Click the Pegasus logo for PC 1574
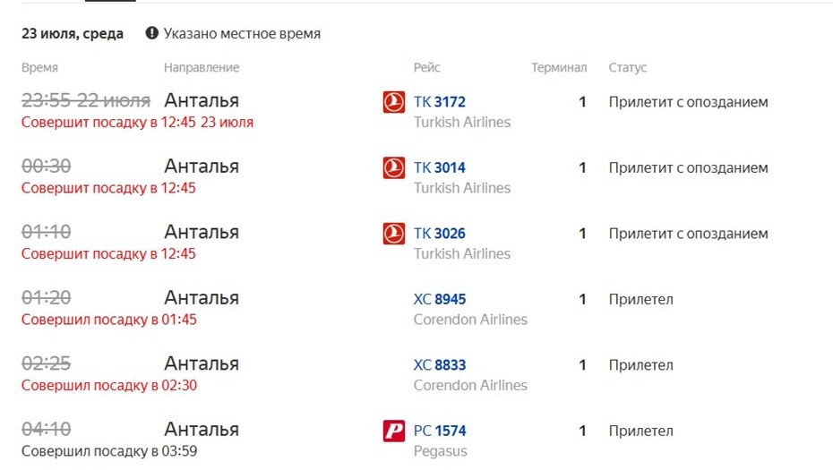Viewport: 833px width, 470px height. [x=393, y=431]
